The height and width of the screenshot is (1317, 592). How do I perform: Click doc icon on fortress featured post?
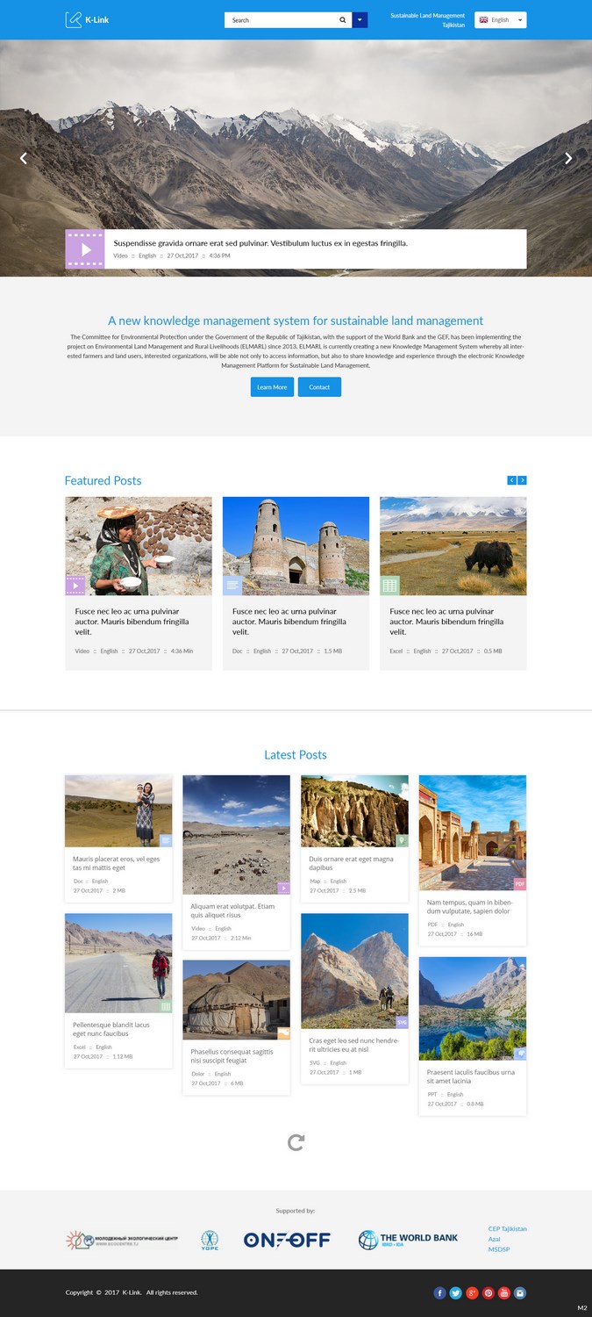[232, 586]
